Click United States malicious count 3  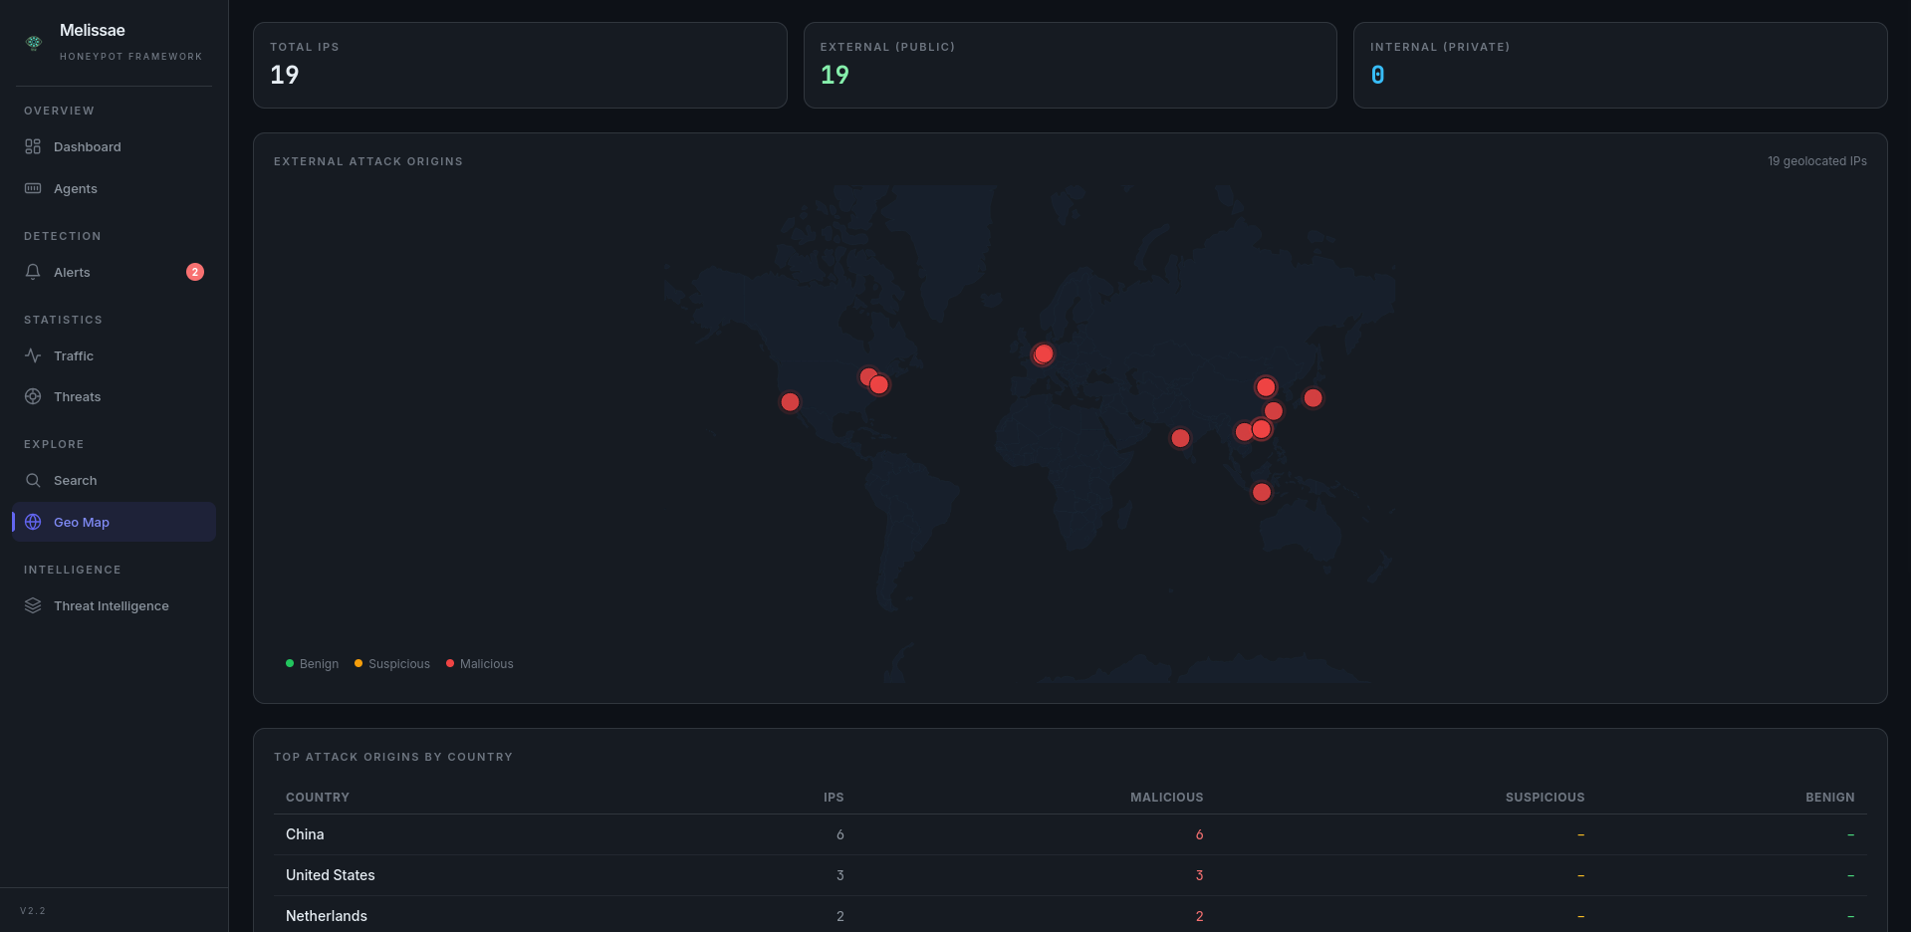(x=1199, y=875)
